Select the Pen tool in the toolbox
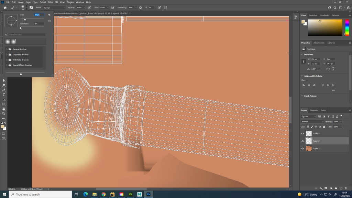Image resolution: width=352 pixels, height=198 pixels. 4,90
